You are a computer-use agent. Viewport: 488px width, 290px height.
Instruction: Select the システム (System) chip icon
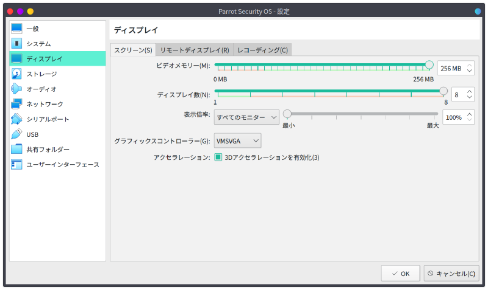[16, 44]
